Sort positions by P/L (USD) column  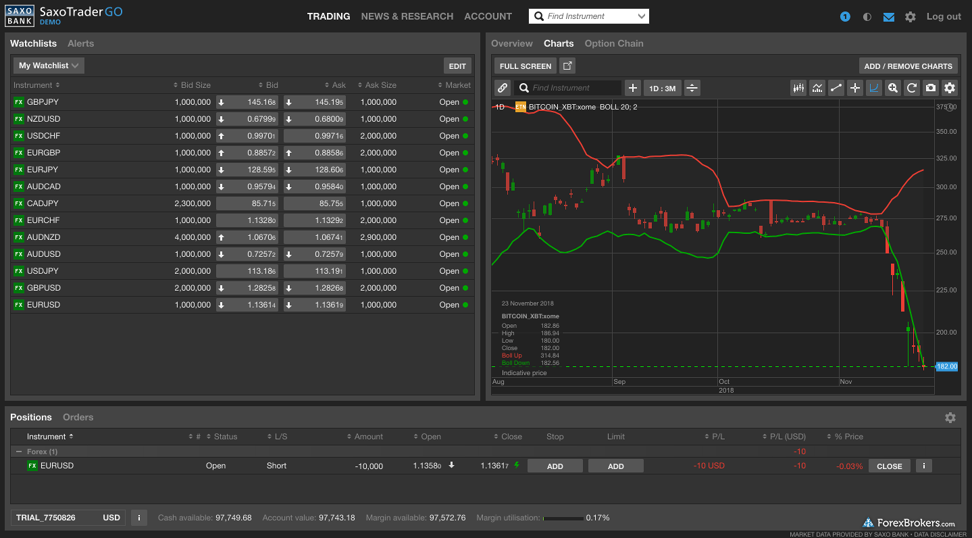coord(784,437)
